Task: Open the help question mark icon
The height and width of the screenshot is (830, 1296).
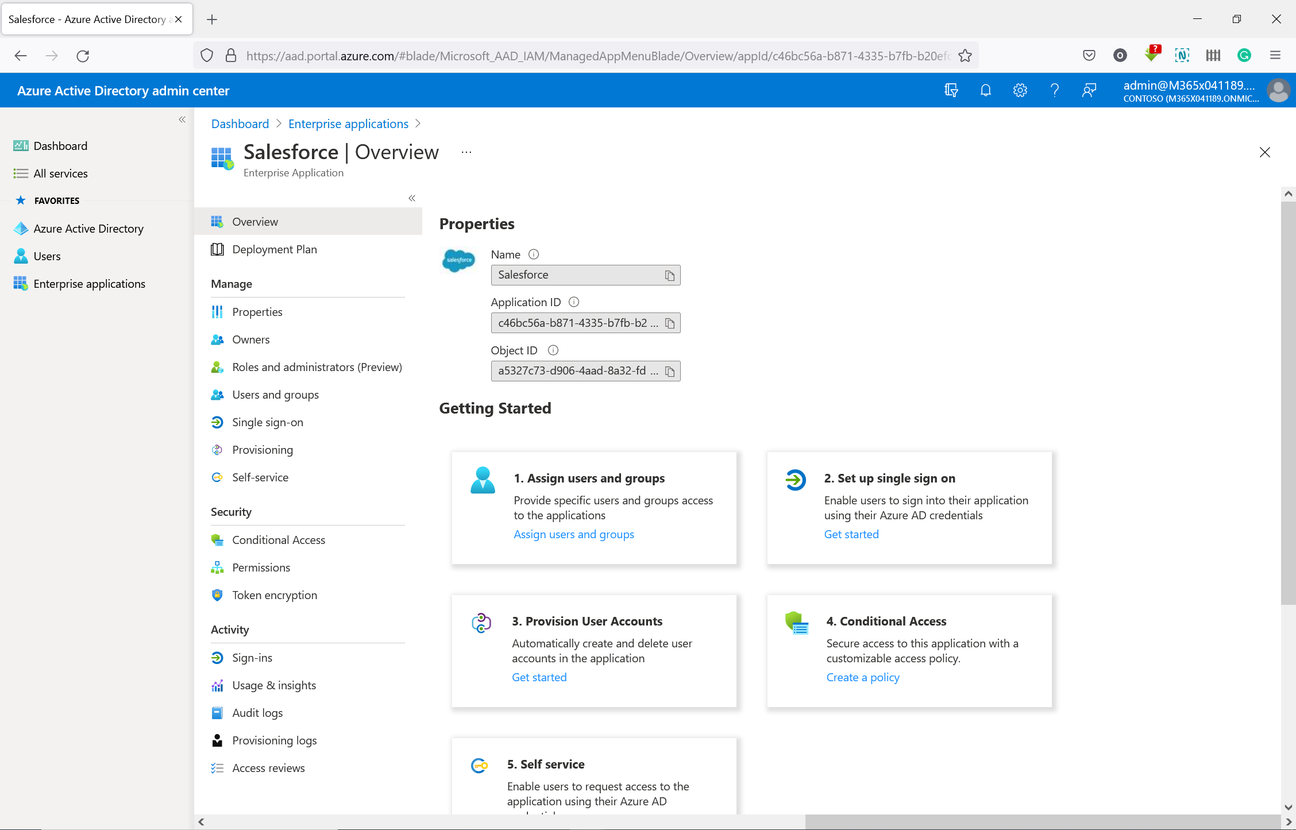Action: click(1055, 90)
